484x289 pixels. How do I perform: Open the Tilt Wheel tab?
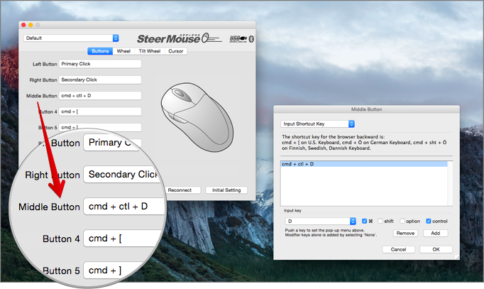click(150, 51)
